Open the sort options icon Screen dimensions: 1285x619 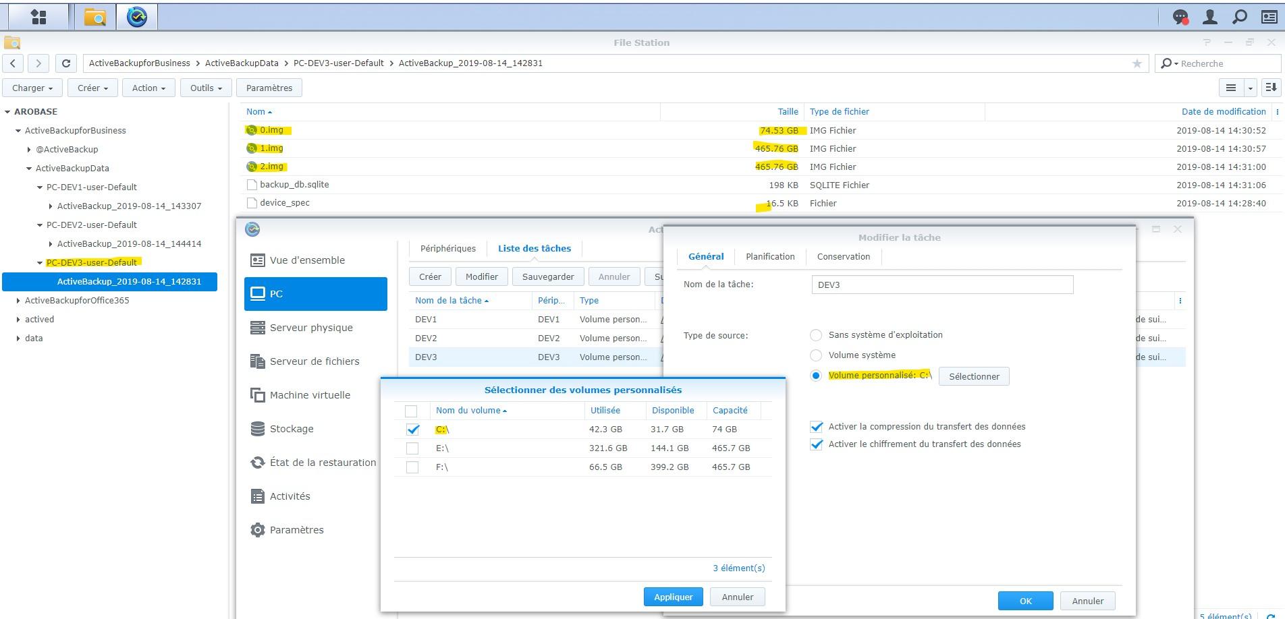(1271, 88)
